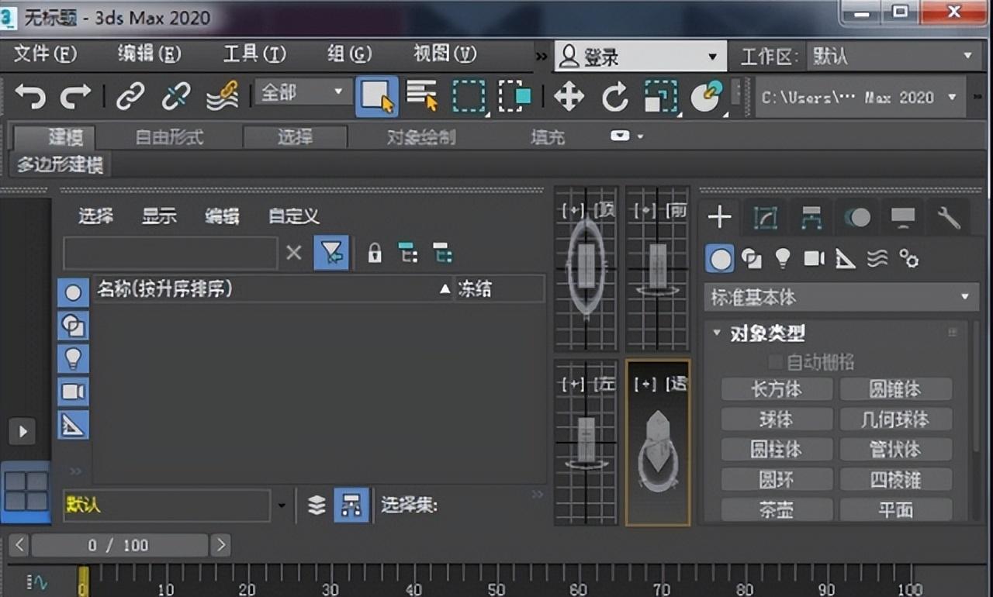Image resolution: width=993 pixels, height=597 pixels.
Task: Open the 全部 selection filter dropdown
Action: point(301,91)
